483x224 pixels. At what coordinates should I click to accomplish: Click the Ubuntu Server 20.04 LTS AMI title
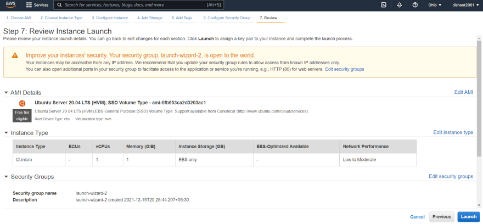click(x=120, y=102)
